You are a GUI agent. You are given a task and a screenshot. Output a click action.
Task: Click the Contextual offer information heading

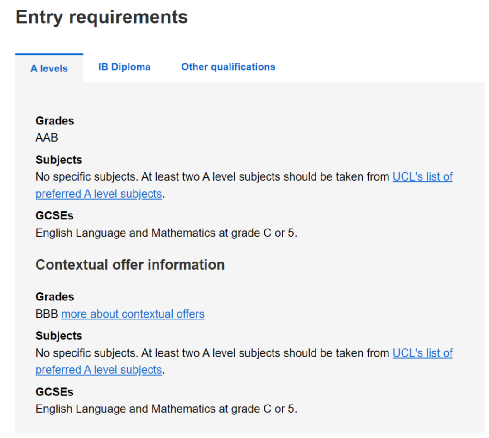pos(130,265)
